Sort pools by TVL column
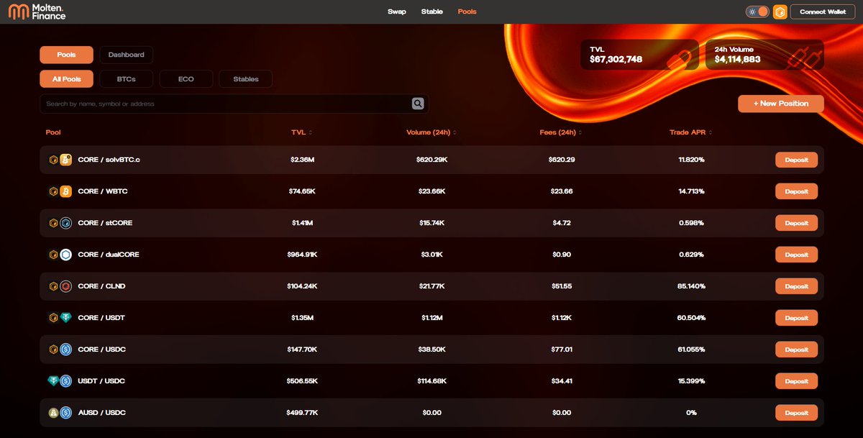This screenshot has height=438, width=863. point(301,132)
